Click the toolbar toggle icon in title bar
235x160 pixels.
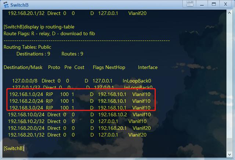pos(190,4)
